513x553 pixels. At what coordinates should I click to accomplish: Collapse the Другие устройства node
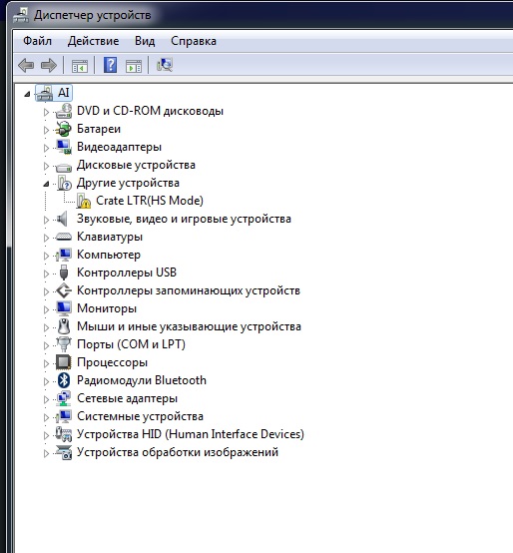(46, 184)
